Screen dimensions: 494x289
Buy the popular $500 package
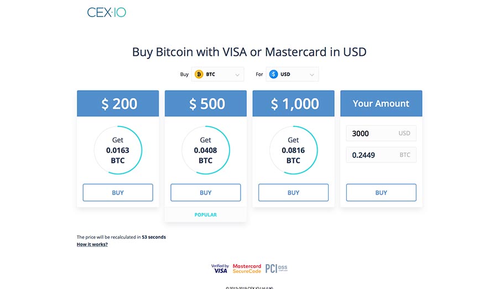click(206, 193)
